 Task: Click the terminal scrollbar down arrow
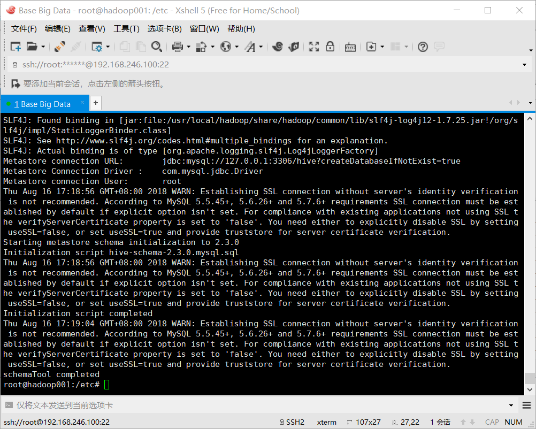530,389
